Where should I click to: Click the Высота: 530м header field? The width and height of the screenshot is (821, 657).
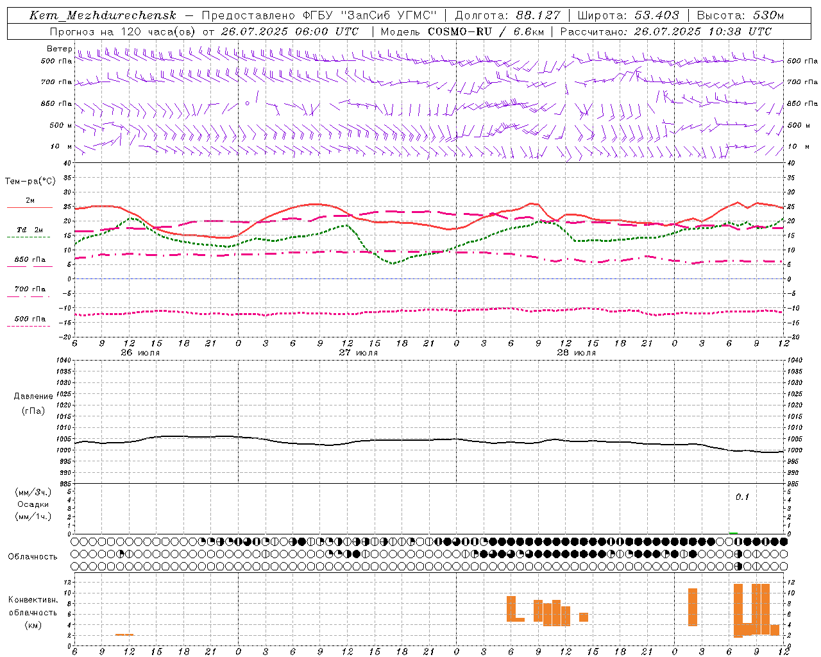tap(740, 15)
